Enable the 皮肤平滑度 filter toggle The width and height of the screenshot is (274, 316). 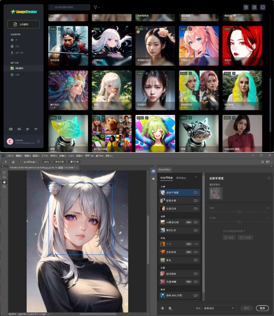tap(196, 193)
